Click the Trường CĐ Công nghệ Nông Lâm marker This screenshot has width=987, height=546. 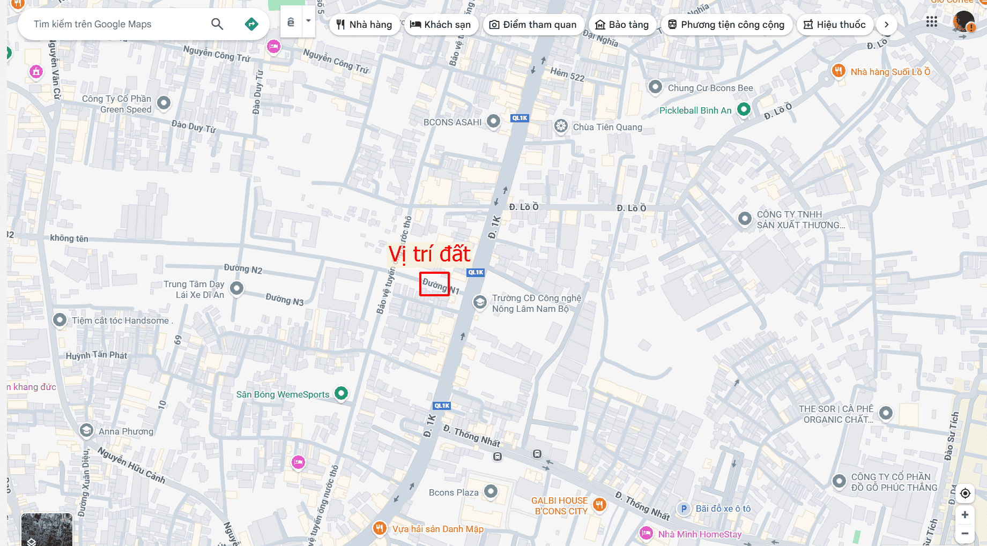(x=480, y=303)
